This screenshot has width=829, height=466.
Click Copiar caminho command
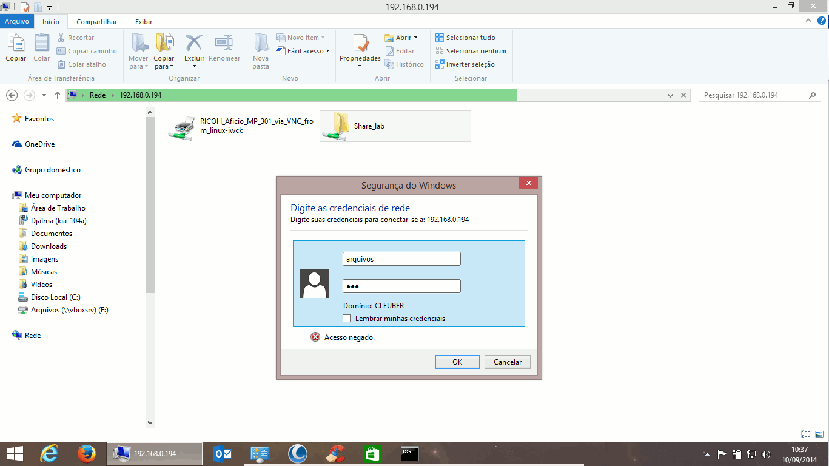[87, 51]
